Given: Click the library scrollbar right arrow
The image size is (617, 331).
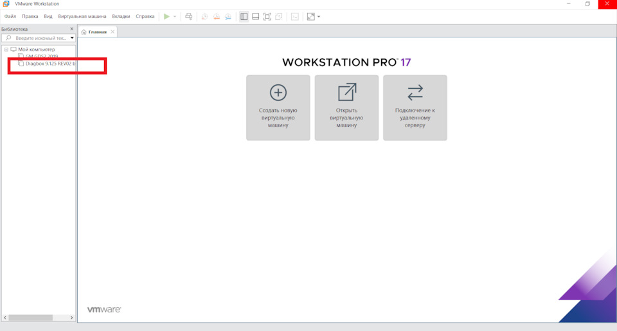Looking at the screenshot, I should pyautogui.click(x=71, y=318).
